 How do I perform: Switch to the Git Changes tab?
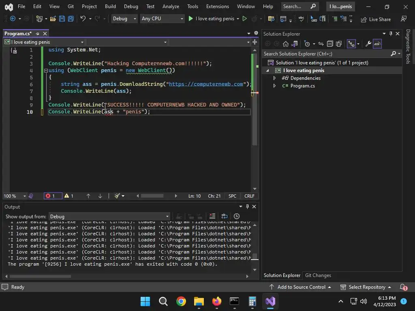(x=318, y=275)
